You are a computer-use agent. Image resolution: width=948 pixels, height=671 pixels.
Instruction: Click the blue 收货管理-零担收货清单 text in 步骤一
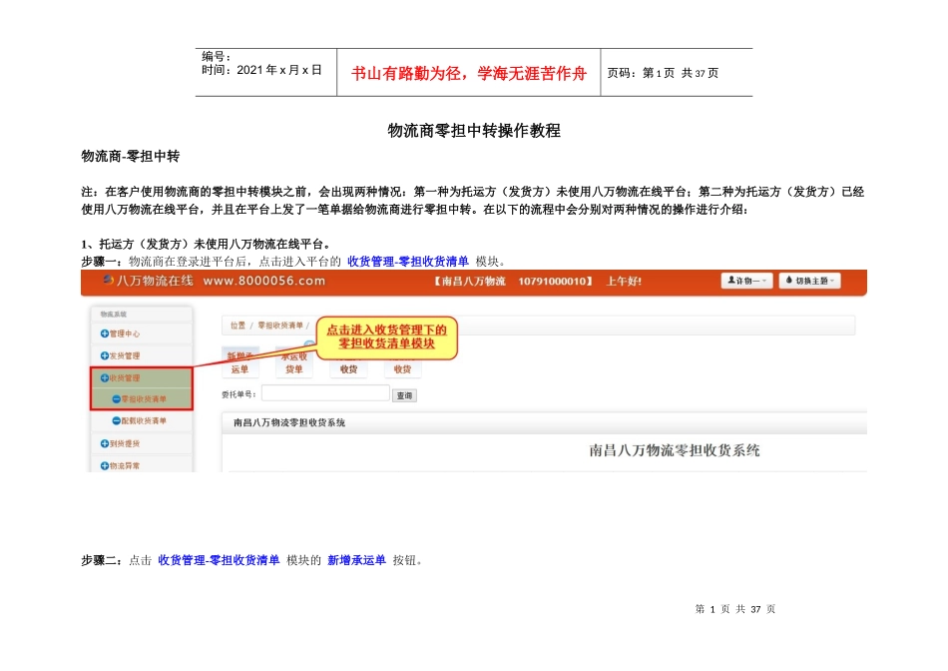click(408, 262)
